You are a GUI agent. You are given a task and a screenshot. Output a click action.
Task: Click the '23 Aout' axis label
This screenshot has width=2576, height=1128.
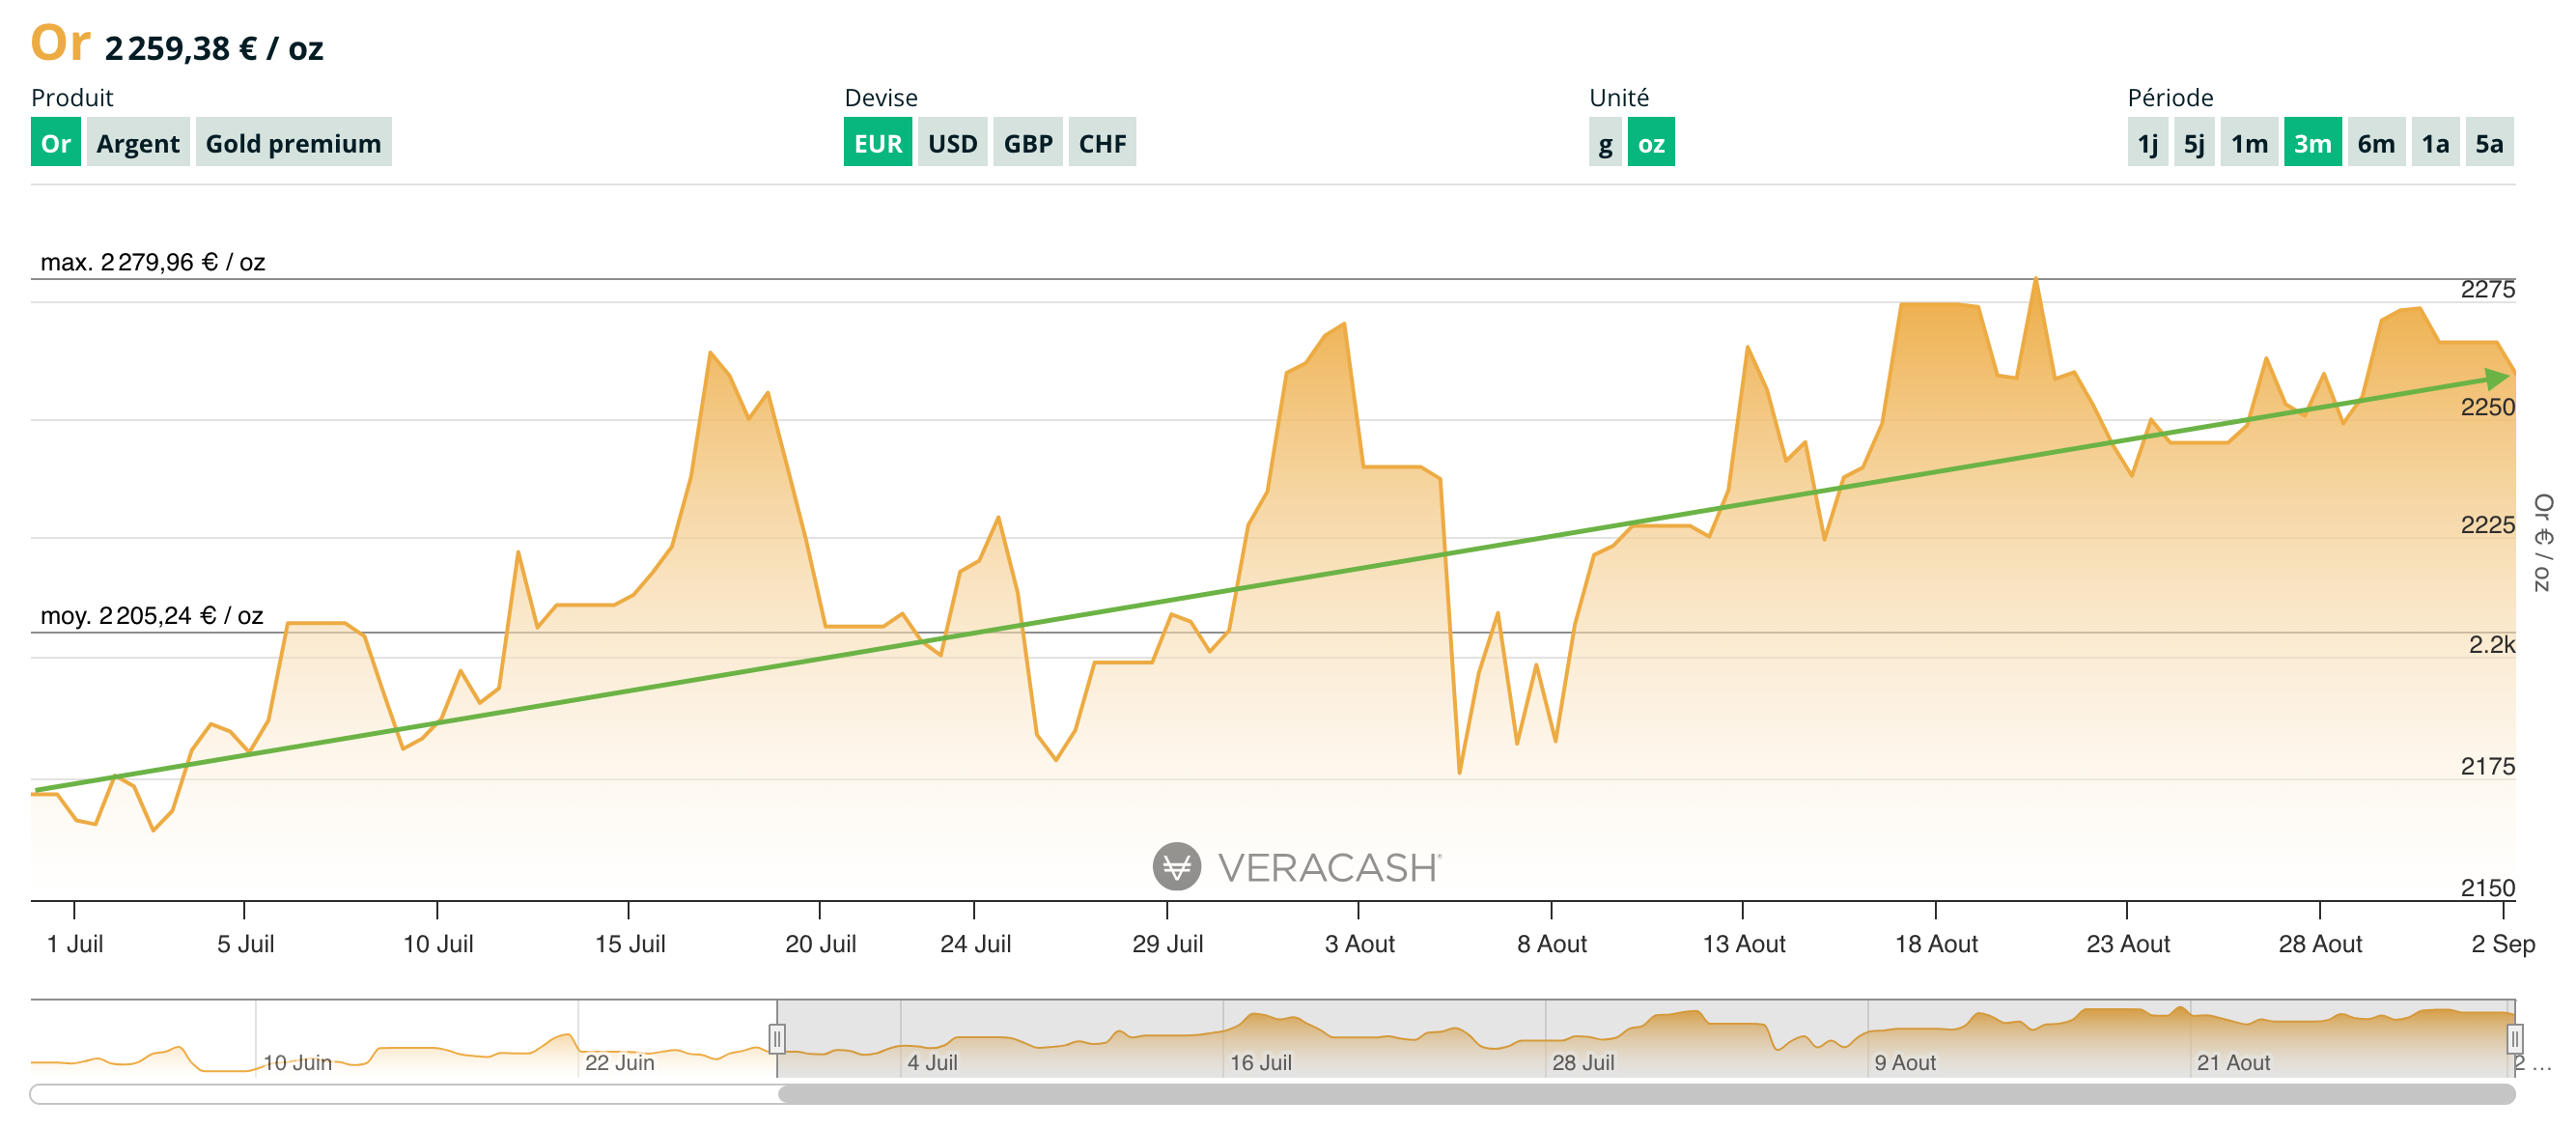point(2128,943)
